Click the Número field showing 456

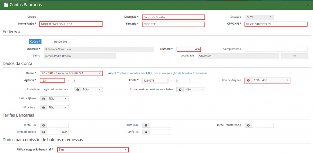(x=189, y=49)
